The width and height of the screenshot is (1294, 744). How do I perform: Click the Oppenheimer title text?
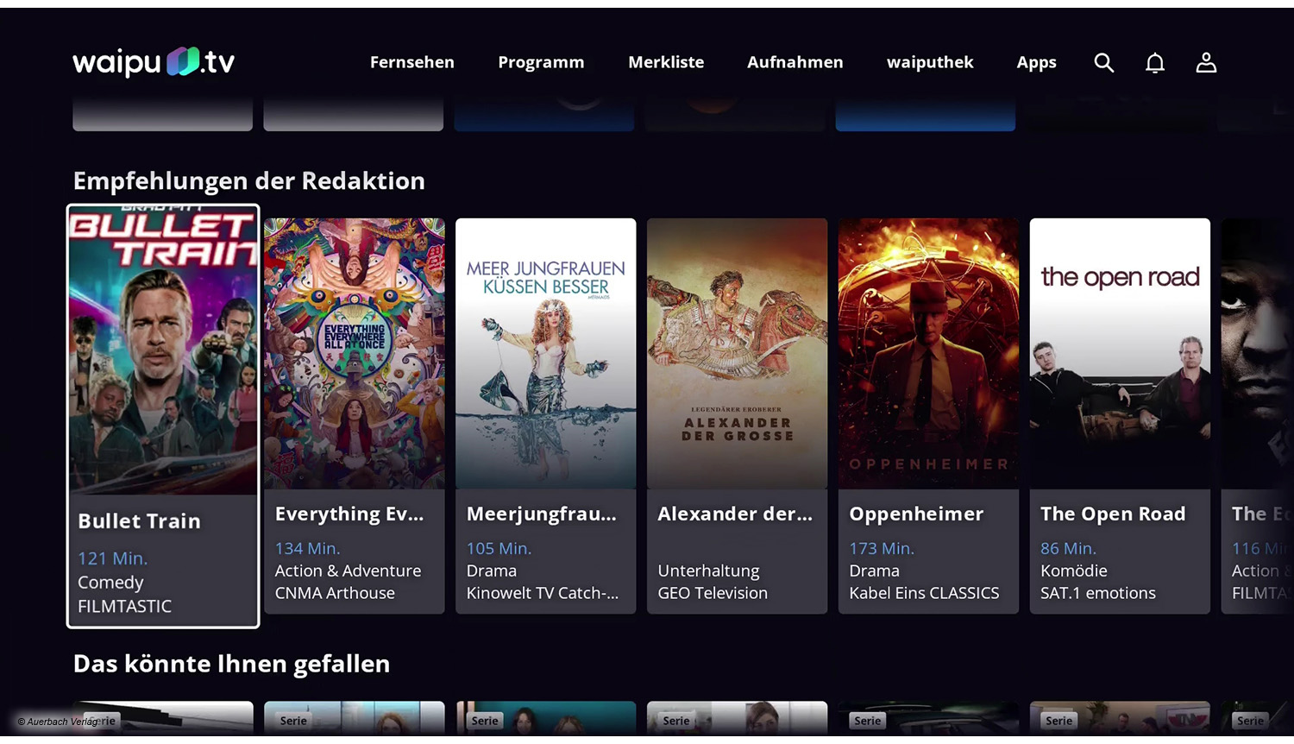coord(916,514)
